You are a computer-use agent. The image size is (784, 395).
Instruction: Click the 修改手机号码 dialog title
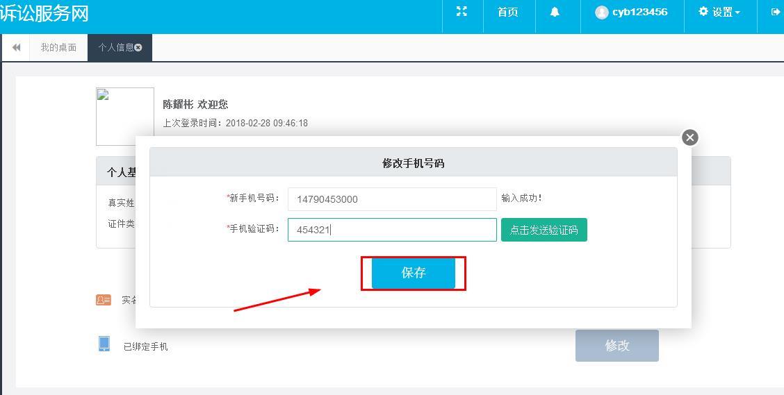click(x=414, y=163)
